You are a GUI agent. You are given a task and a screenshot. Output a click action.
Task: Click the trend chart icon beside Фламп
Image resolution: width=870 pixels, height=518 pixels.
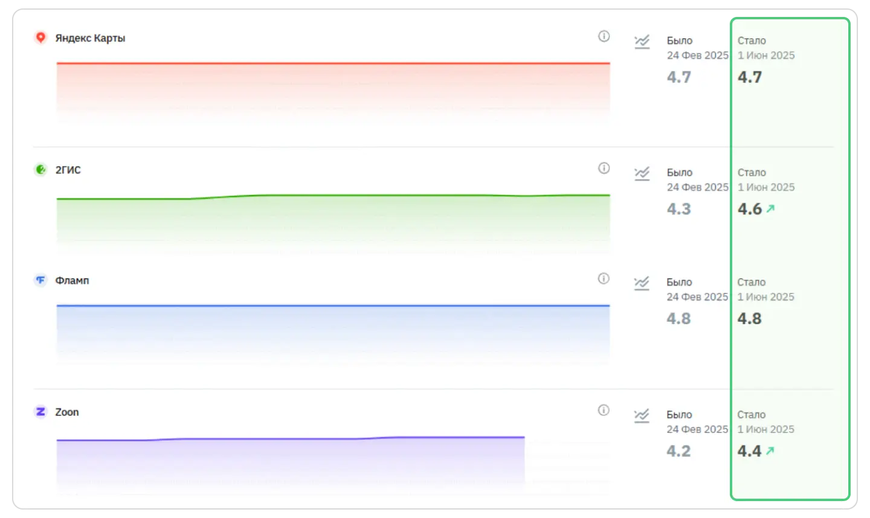pos(642,284)
